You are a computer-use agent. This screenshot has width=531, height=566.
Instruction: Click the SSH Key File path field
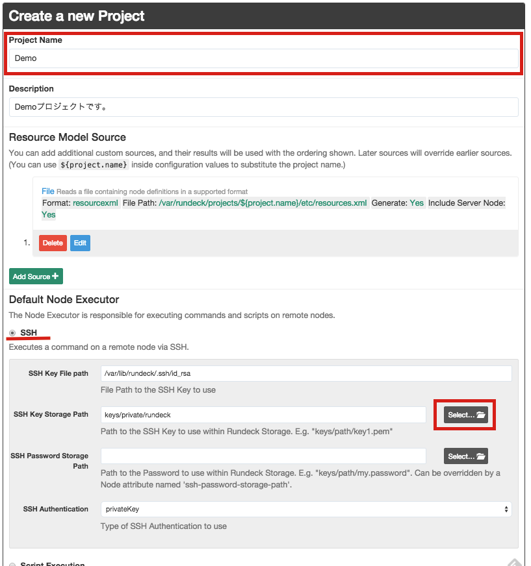pyautogui.click(x=306, y=373)
